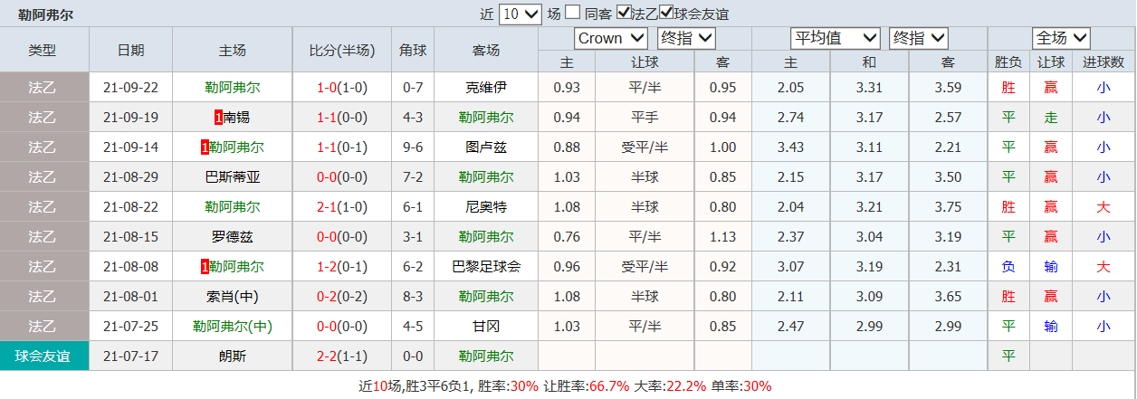Click Crown home odds value 0.76
This screenshot has width=1137, height=399.
click(567, 236)
